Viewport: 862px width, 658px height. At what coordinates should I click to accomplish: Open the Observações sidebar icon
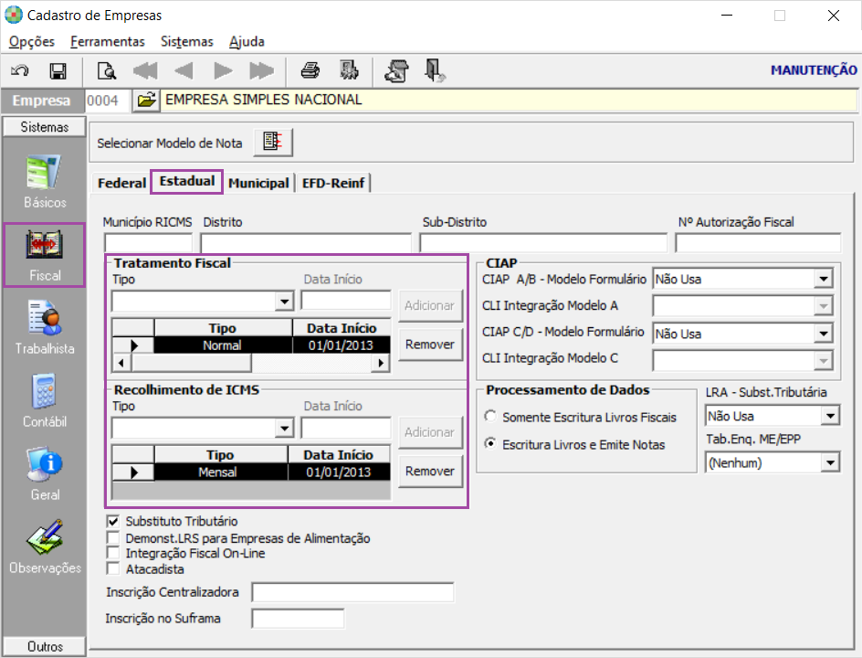tap(45, 547)
